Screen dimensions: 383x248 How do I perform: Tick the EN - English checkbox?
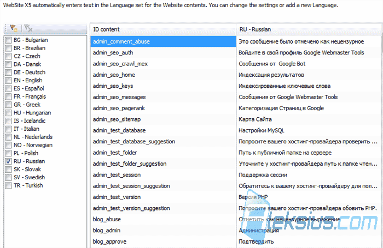point(8,81)
